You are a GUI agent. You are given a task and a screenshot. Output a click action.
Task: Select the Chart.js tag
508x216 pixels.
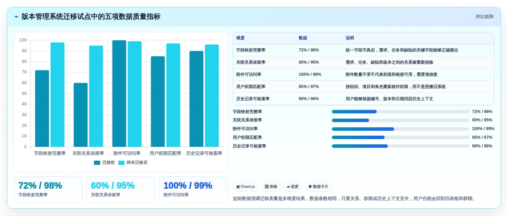[x=246, y=186]
